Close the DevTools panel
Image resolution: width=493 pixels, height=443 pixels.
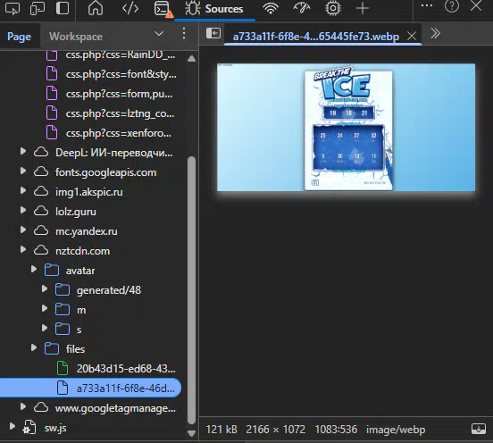click(476, 5)
